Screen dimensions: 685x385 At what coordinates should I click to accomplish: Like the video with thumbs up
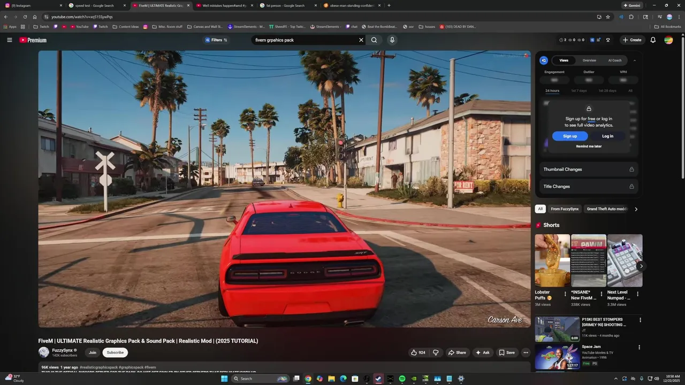pos(418,352)
